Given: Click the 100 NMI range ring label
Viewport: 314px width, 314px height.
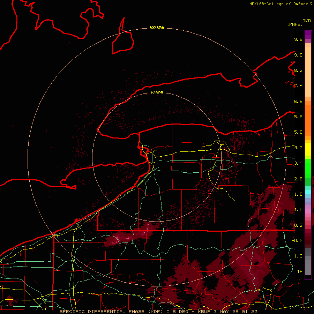Looking at the screenshot, I should pos(157,28).
